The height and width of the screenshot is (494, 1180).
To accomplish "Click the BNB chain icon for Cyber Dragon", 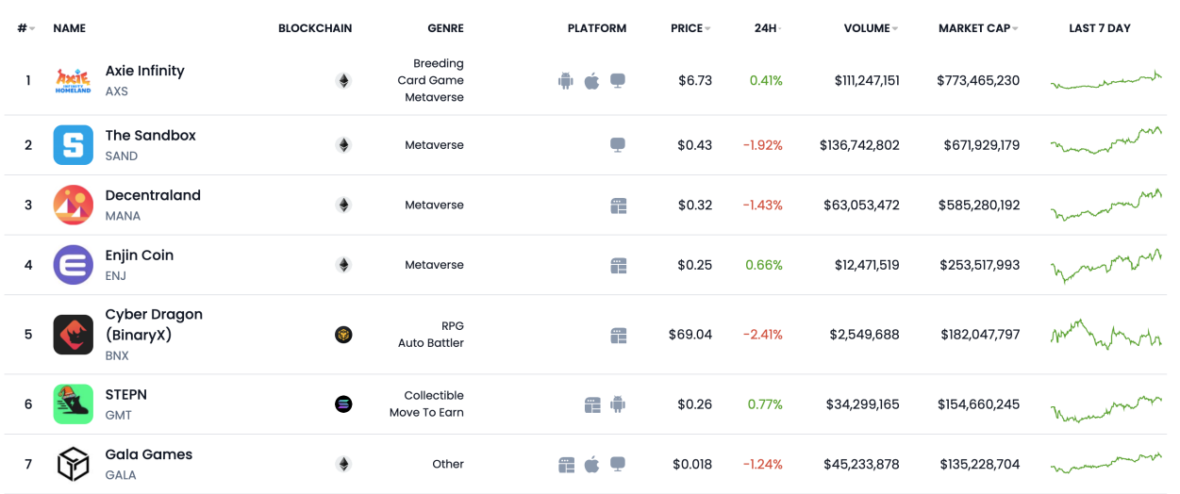I will [343, 335].
